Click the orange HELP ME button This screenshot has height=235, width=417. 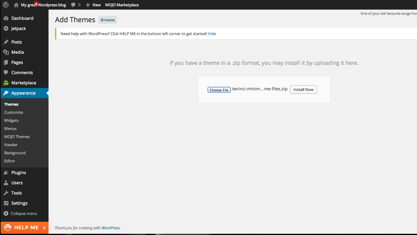(24, 228)
